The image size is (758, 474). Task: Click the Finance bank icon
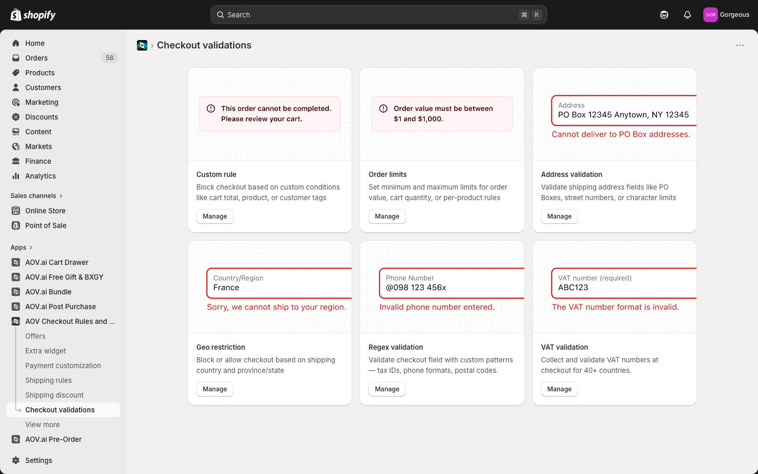[16, 161]
